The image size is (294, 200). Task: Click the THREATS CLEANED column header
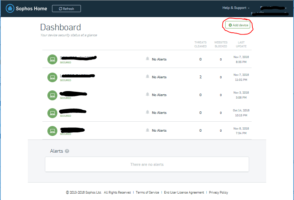click(x=200, y=44)
